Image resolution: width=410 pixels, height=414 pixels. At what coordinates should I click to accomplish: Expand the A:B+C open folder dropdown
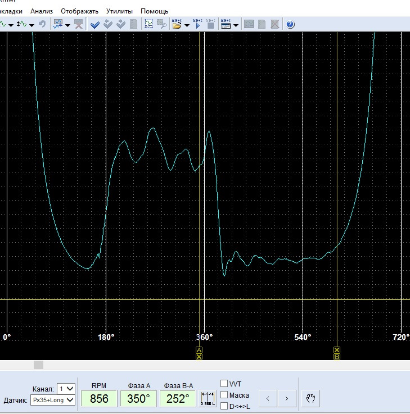[187, 25]
